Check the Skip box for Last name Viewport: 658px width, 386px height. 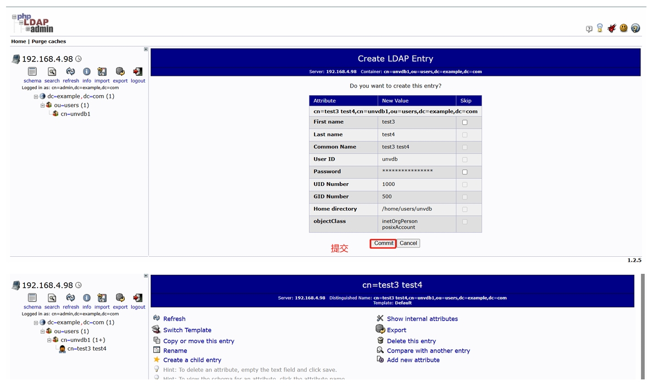click(465, 135)
